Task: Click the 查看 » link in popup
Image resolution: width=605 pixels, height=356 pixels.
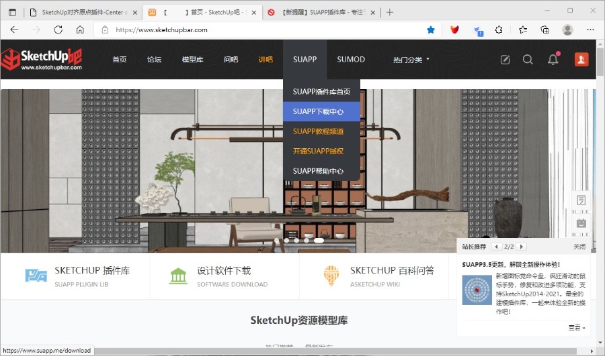Action: 577,328
